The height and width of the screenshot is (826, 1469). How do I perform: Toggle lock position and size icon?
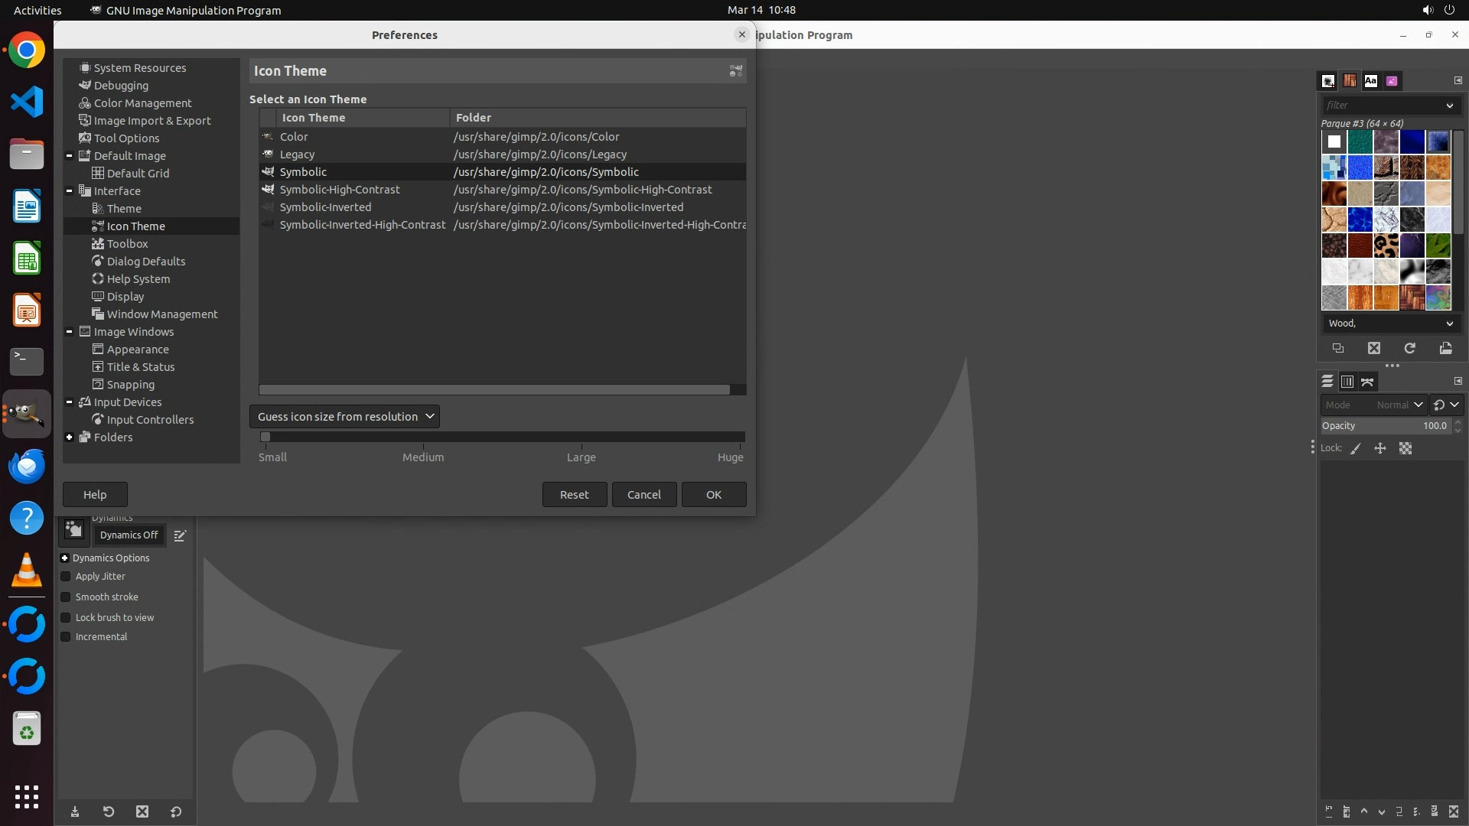click(x=1380, y=448)
